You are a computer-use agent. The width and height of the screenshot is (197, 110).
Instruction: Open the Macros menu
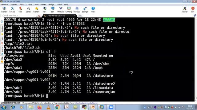click(x=59, y=5)
